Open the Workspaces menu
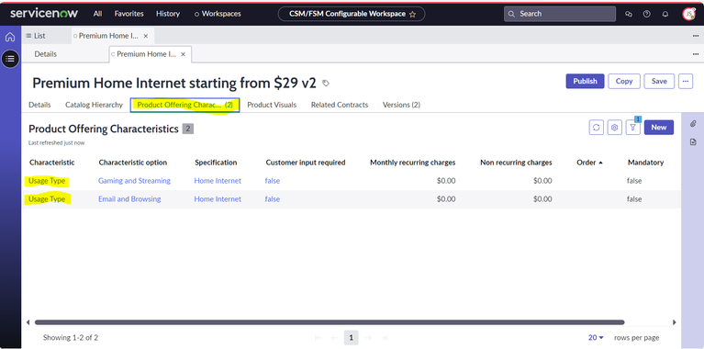 click(218, 14)
